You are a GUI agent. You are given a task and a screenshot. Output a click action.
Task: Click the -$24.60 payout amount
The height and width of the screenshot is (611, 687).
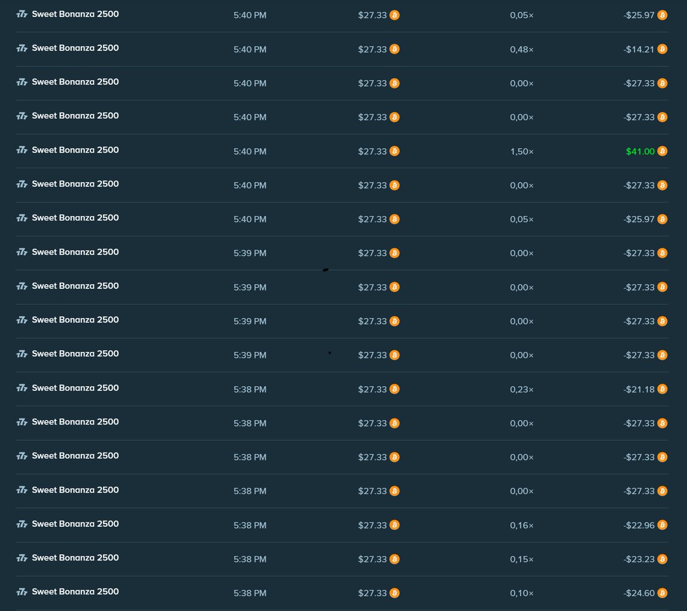click(x=639, y=593)
